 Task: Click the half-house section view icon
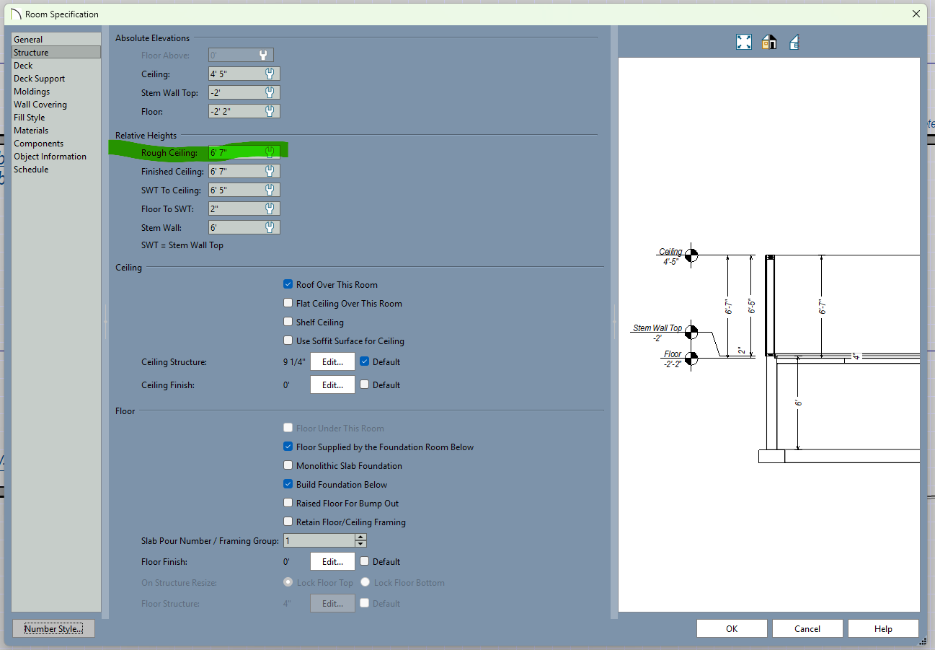(x=794, y=43)
